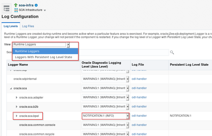Open odl-handler link for oracle.sdpinternal

click(139, 79)
